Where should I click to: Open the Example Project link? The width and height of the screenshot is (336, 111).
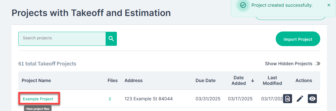click(x=38, y=99)
